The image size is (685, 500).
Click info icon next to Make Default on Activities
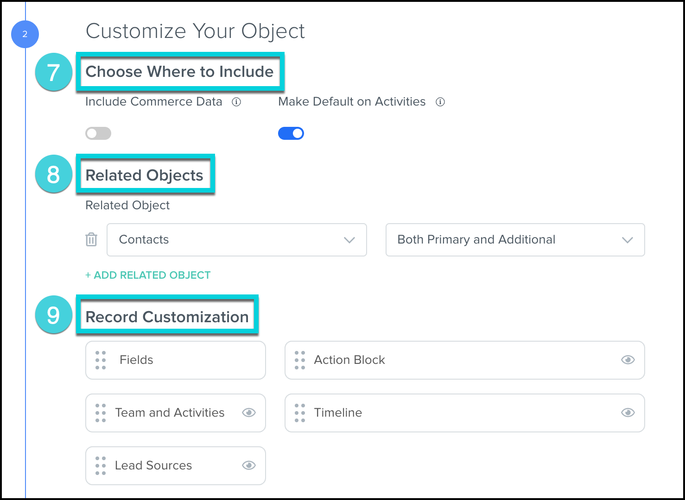pos(440,102)
